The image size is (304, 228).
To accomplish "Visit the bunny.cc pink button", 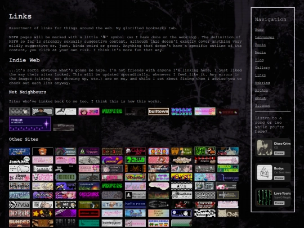I will [x=135, y=223].
